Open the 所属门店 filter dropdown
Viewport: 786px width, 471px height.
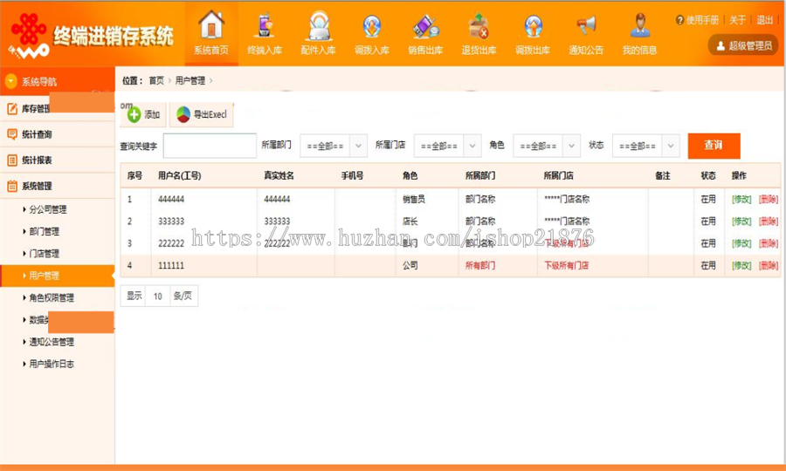tap(448, 147)
